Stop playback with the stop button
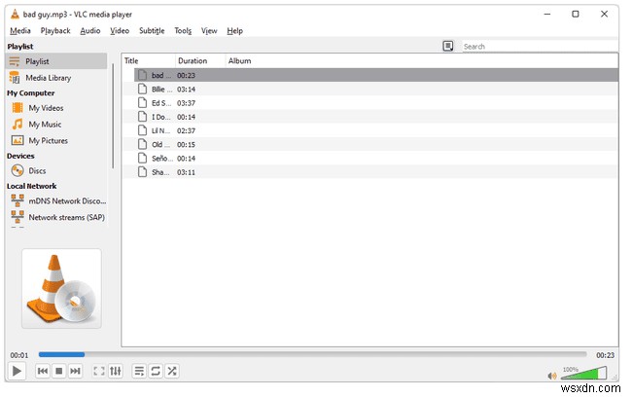The width and height of the screenshot is (632, 398). coord(59,371)
